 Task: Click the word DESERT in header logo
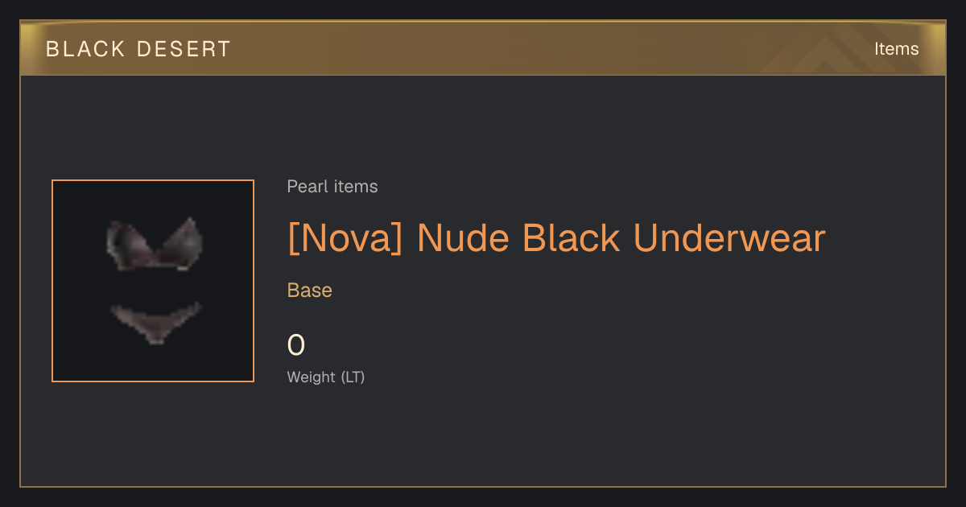click(x=184, y=49)
